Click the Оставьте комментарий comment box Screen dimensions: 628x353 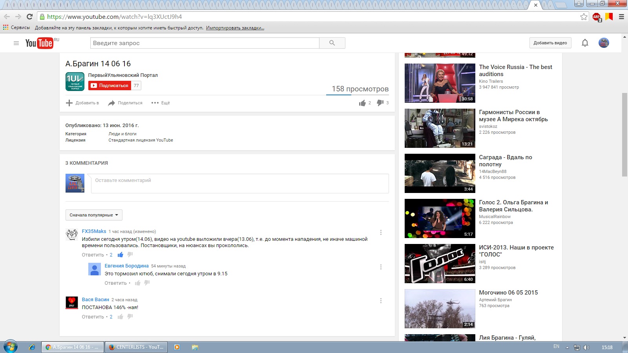coord(240,184)
